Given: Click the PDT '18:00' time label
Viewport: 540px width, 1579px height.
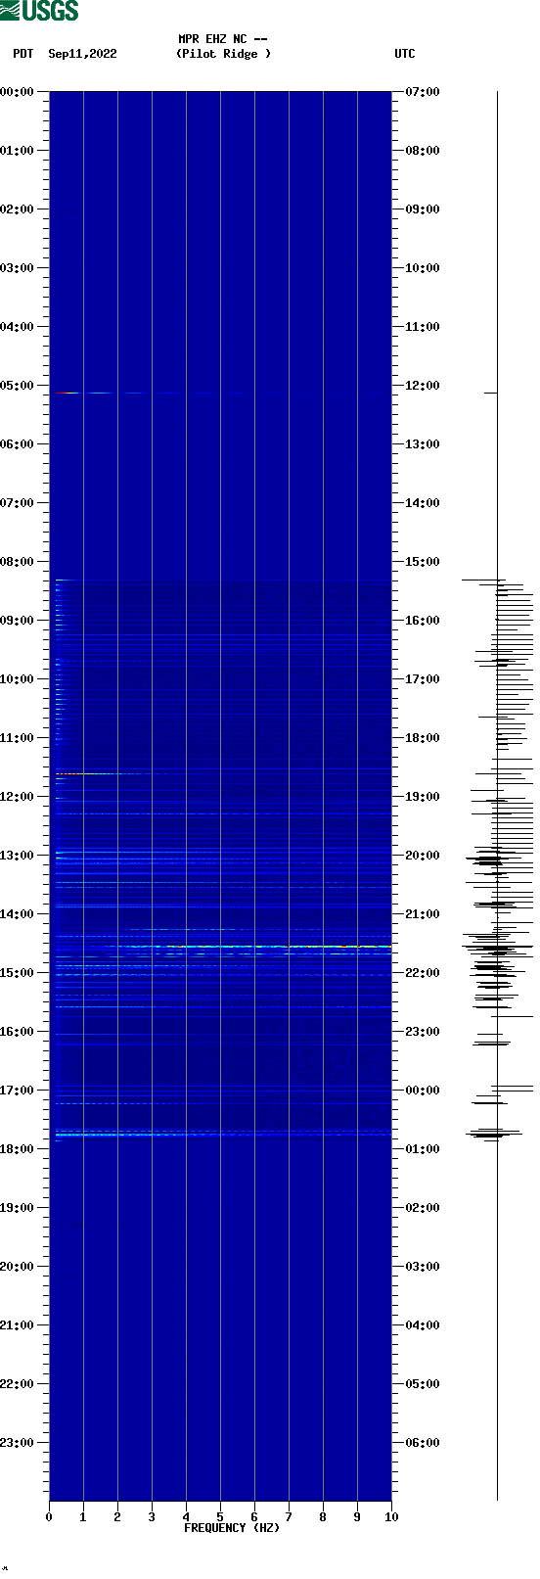Looking at the screenshot, I should click(17, 1149).
